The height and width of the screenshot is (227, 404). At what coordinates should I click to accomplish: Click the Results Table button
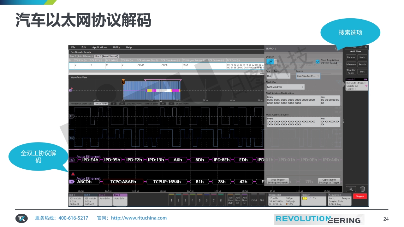coord(351,72)
